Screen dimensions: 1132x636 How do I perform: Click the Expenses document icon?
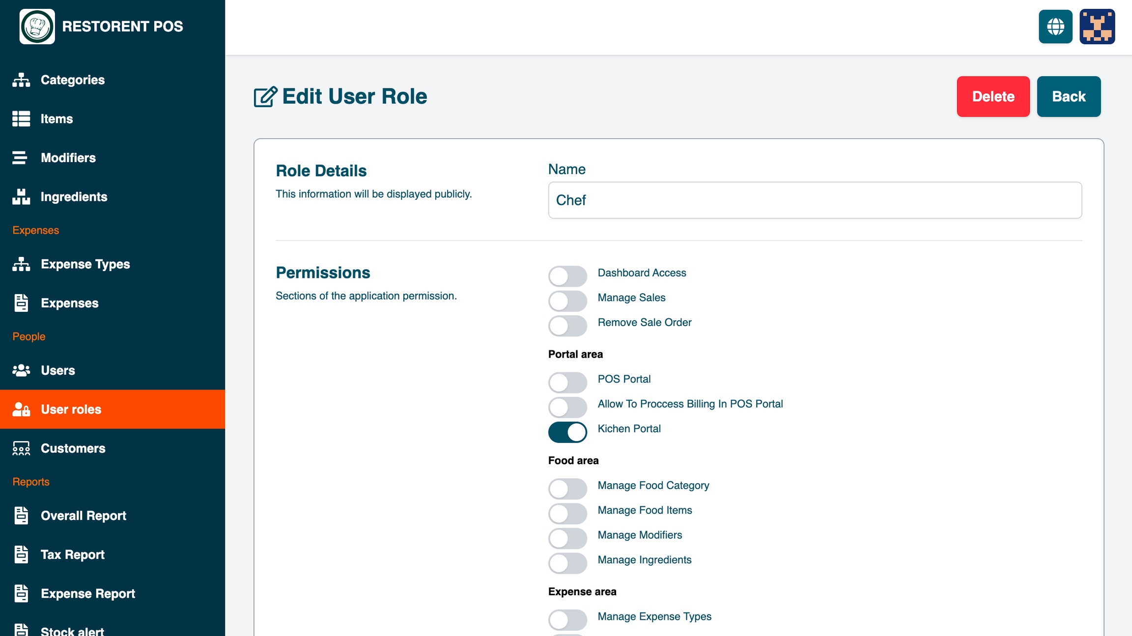coord(21,303)
